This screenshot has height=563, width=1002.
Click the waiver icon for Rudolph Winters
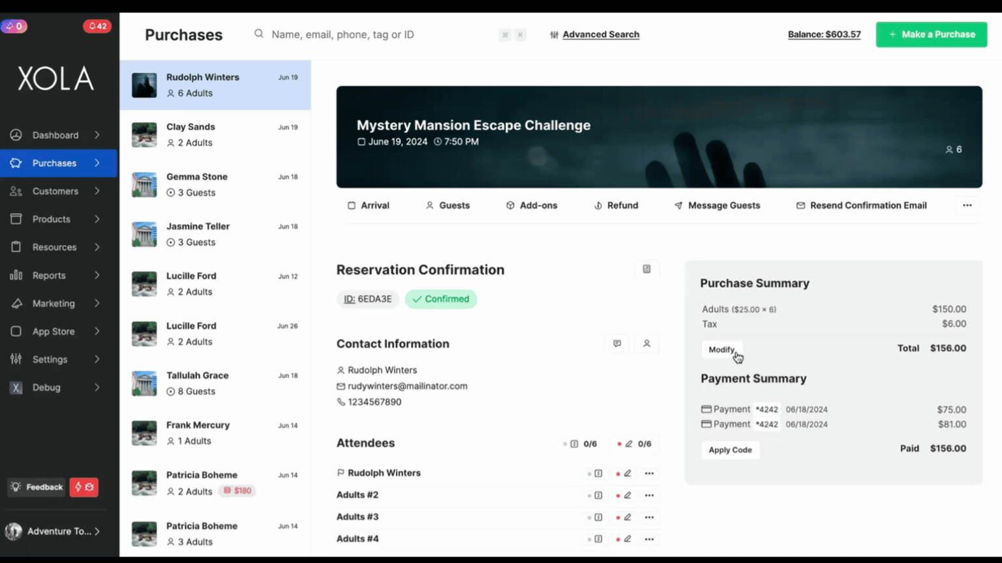(598, 474)
